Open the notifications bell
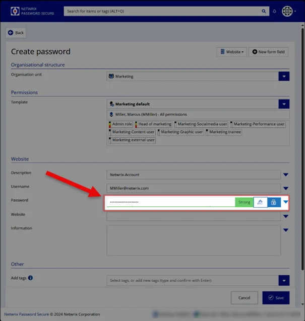 click(274, 11)
